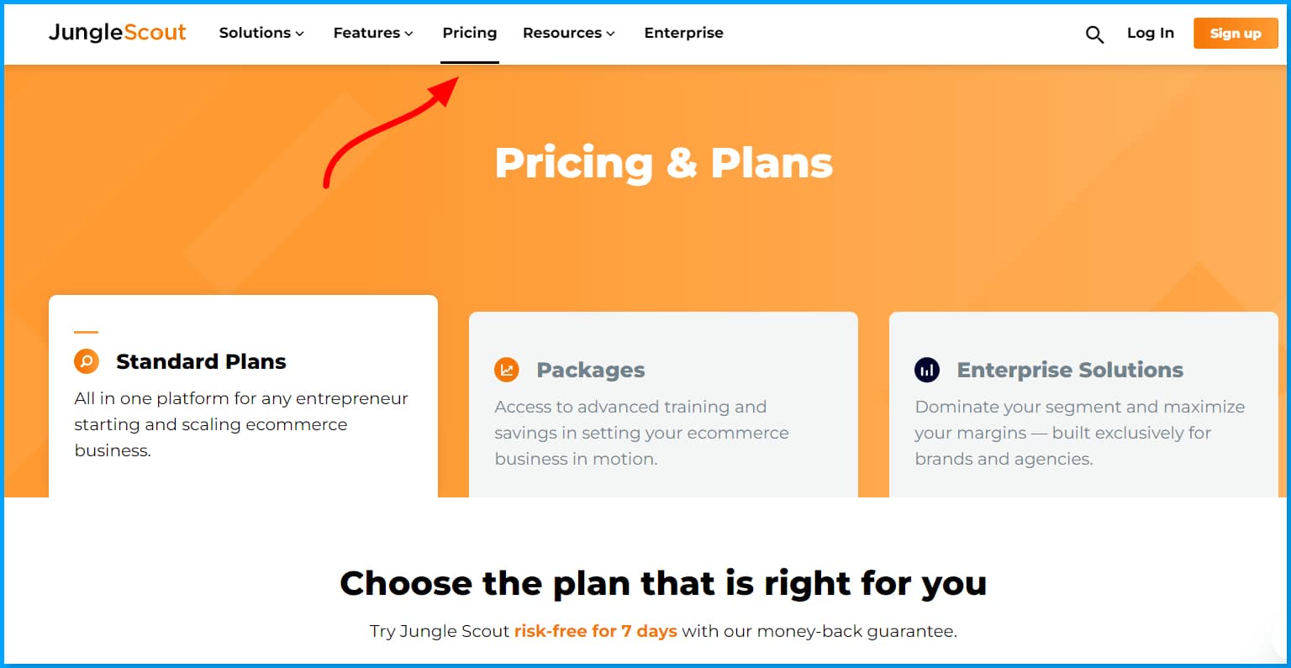Select the Enterprise Solutions tab card
1291x668 pixels.
pos(1084,404)
